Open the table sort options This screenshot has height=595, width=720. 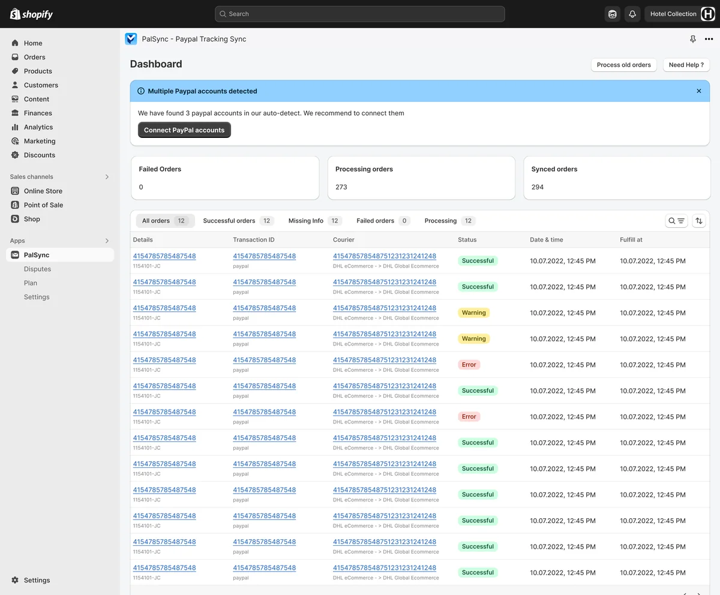[699, 221]
